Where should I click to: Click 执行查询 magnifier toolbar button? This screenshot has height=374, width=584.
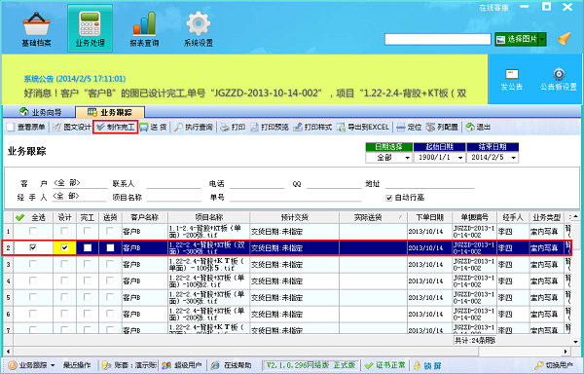point(194,127)
